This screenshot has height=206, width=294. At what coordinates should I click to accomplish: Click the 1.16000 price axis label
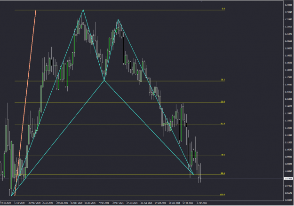click(x=288, y=92)
